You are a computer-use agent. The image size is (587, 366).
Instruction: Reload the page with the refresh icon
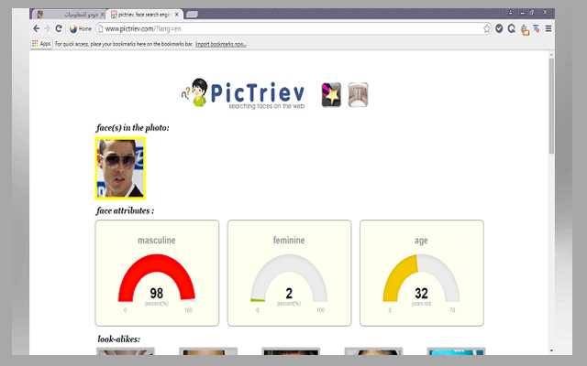(x=58, y=29)
